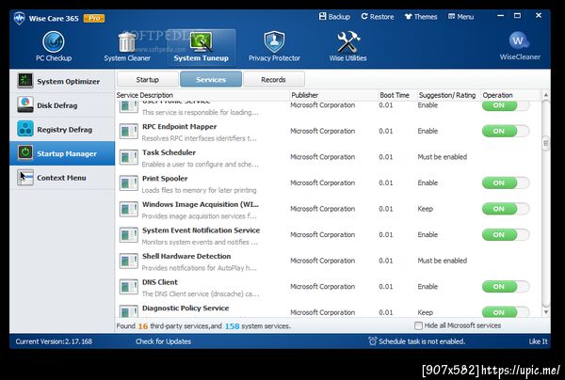The width and height of the screenshot is (565, 380).
Task: Sort by the Boot Time column header
Action: coord(397,95)
